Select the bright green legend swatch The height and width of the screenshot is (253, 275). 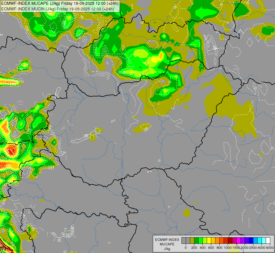coord(201,240)
